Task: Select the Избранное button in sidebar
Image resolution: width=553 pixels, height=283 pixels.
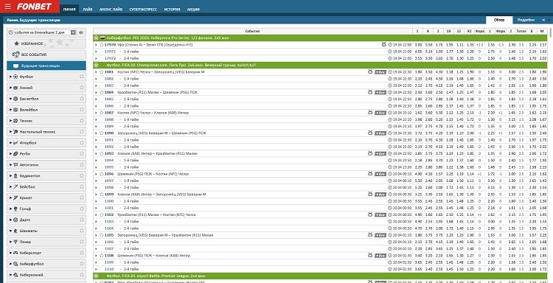Action: coord(46,43)
